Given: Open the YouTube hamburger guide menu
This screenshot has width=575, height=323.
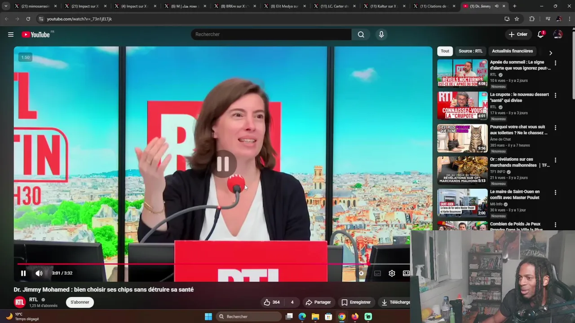Looking at the screenshot, I should point(11,35).
